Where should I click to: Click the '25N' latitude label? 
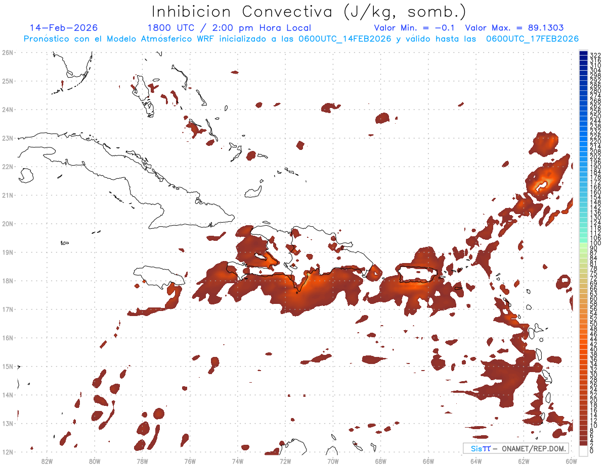click(8, 81)
